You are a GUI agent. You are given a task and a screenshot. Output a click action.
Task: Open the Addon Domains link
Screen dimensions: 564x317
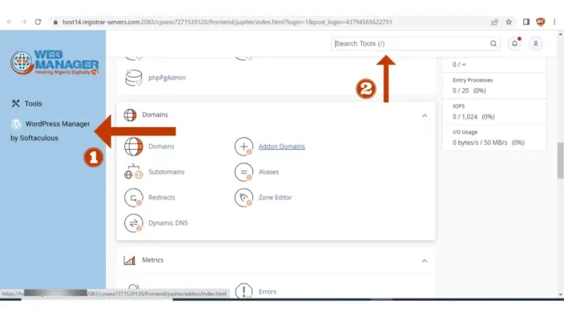pos(282,146)
